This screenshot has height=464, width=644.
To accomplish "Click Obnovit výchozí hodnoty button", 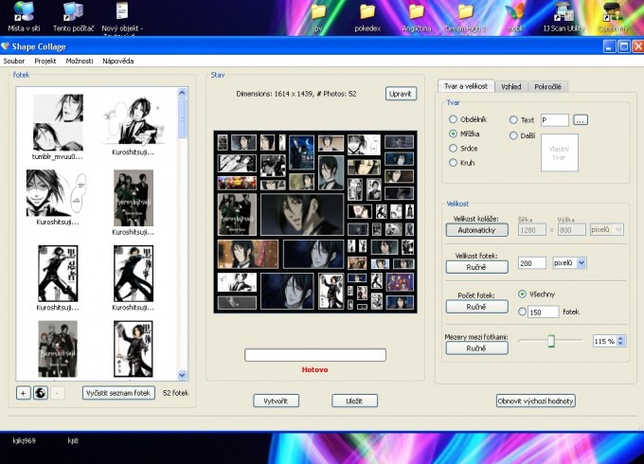I will (x=536, y=401).
